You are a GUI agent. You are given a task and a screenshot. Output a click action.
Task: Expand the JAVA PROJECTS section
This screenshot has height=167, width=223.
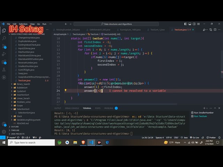coord(18,134)
